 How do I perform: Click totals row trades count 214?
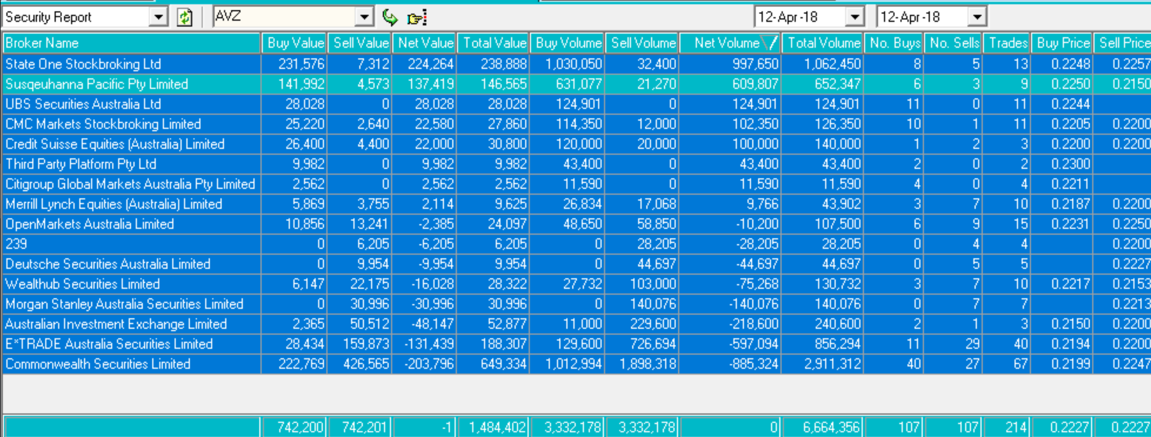(x=1016, y=427)
